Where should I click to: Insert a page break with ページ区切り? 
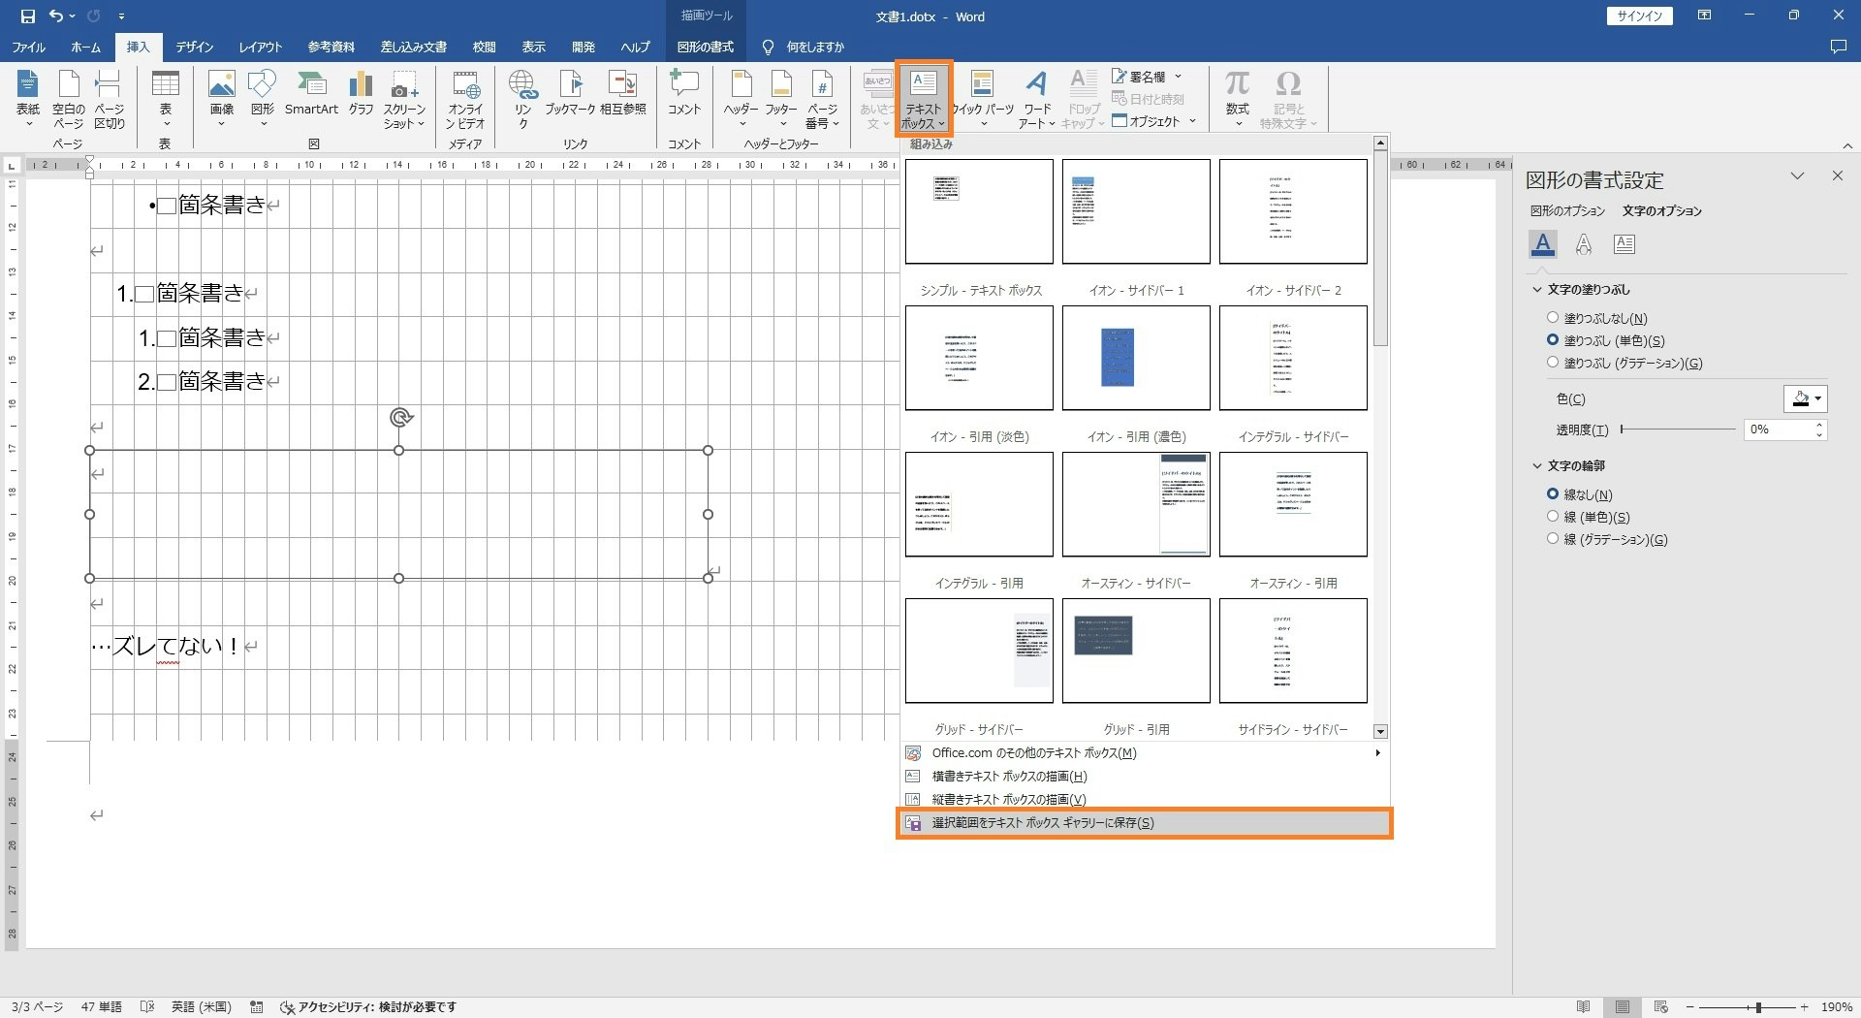coord(110,99)
